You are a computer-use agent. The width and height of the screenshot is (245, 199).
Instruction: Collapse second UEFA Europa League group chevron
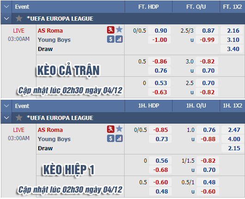point(6,118)
